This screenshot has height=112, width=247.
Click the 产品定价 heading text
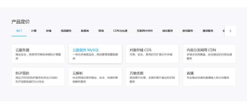20,22
